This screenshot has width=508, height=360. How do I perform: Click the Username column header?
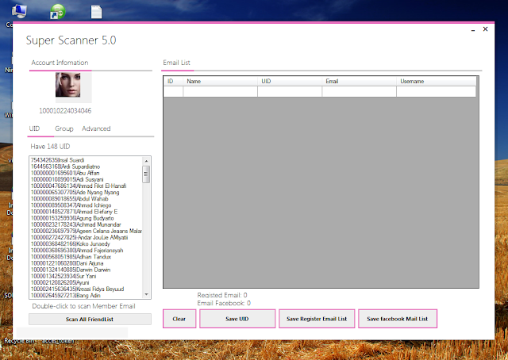click(436, 81)
